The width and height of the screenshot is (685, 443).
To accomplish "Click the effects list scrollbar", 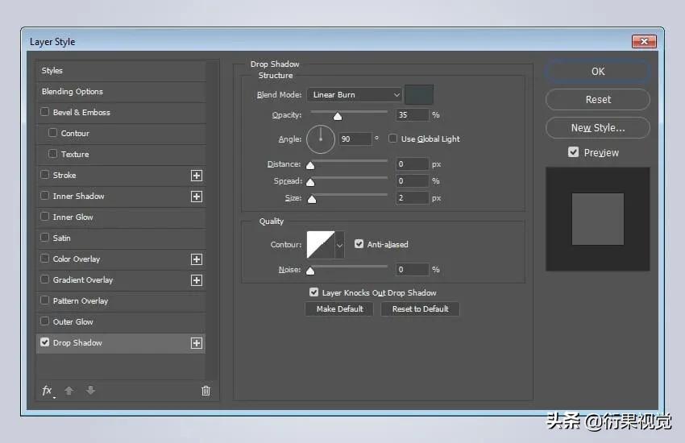I will (x=212, y=220).
